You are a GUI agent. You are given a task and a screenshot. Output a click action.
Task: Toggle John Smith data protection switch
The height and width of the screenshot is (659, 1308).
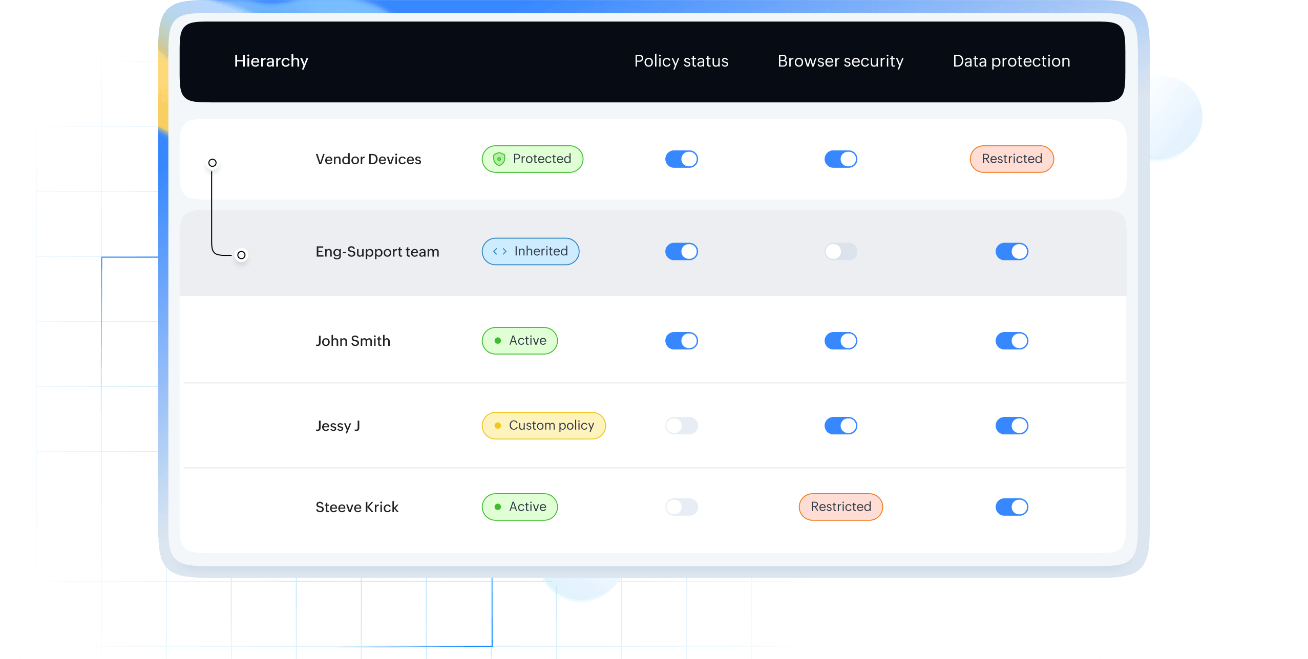[1011, 341]
